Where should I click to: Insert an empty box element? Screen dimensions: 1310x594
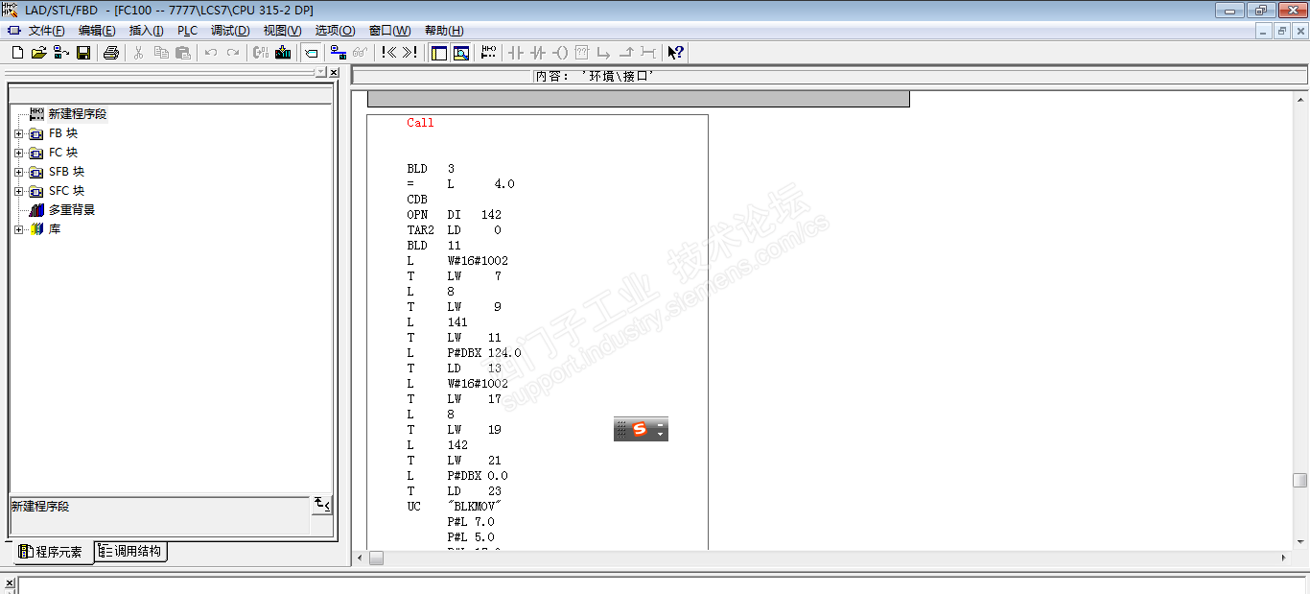581,53
